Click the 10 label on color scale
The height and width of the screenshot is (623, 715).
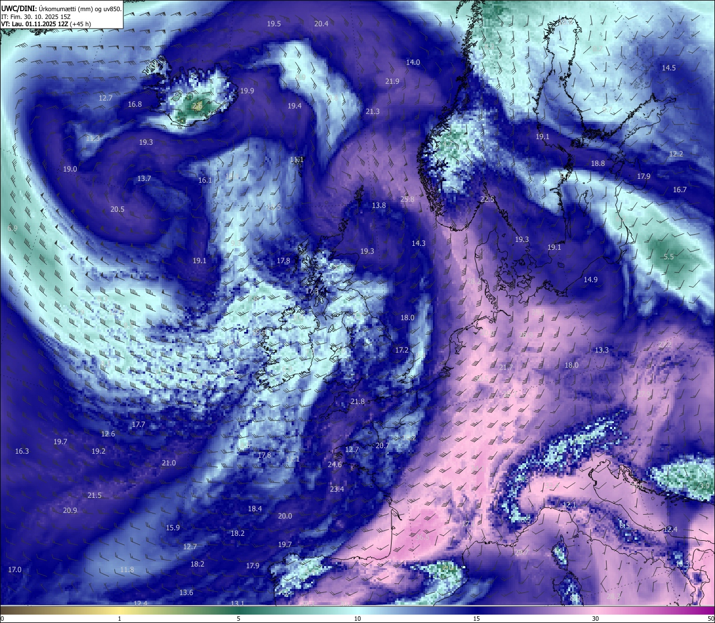tap(357, 619)
